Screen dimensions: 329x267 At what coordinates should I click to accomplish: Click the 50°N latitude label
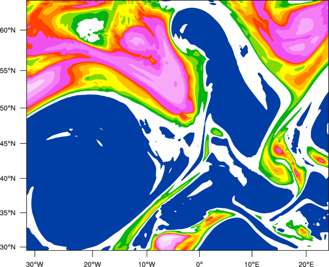[8, 108]
